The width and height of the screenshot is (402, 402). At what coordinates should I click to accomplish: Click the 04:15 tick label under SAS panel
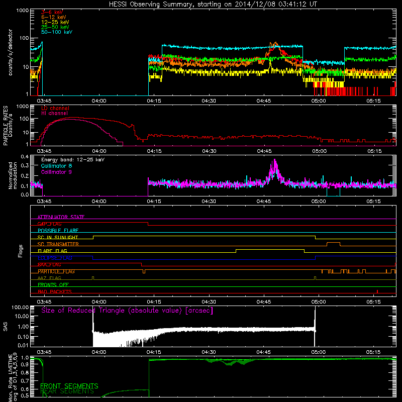pyautogui.click(x=154, y=352)
